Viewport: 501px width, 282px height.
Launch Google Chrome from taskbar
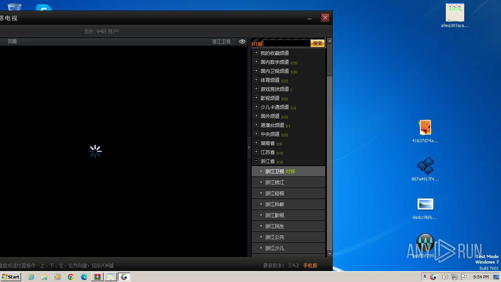(71, 277)
